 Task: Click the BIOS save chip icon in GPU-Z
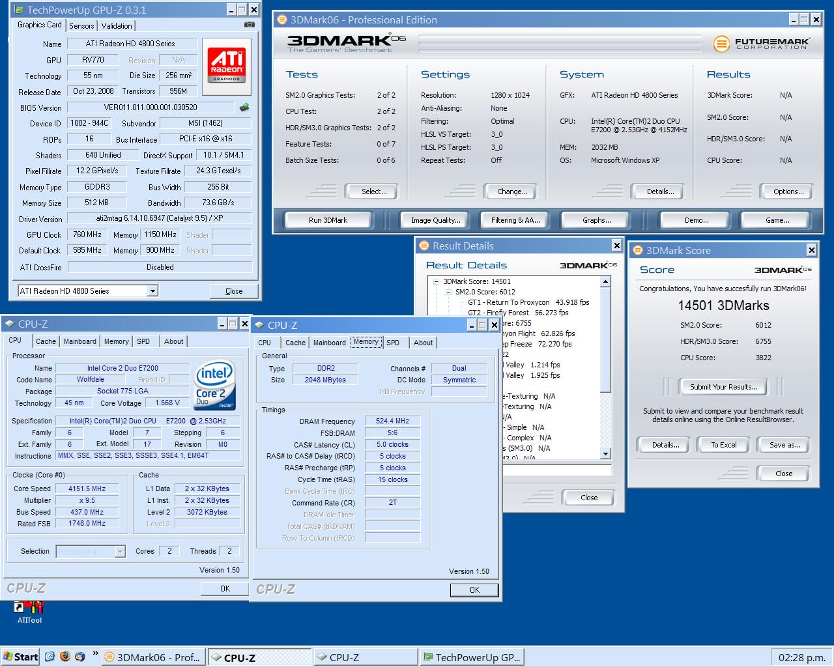[x=244, y=107]
